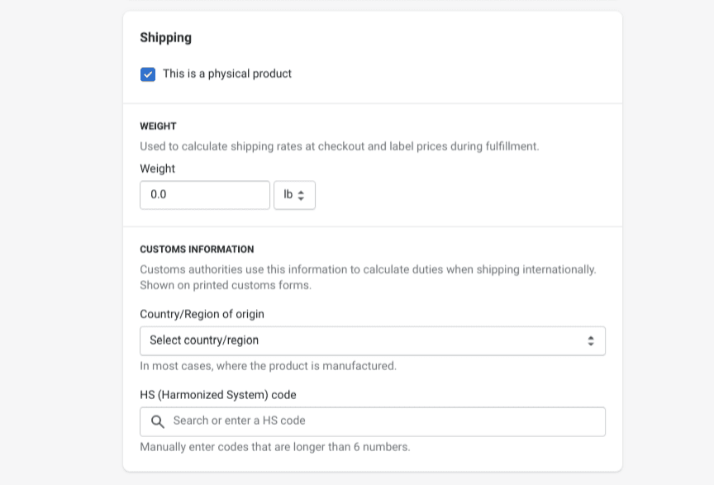
Task: Click the blue checked box under Shipping
Action: pyautogui.click(x=148, y=74)
